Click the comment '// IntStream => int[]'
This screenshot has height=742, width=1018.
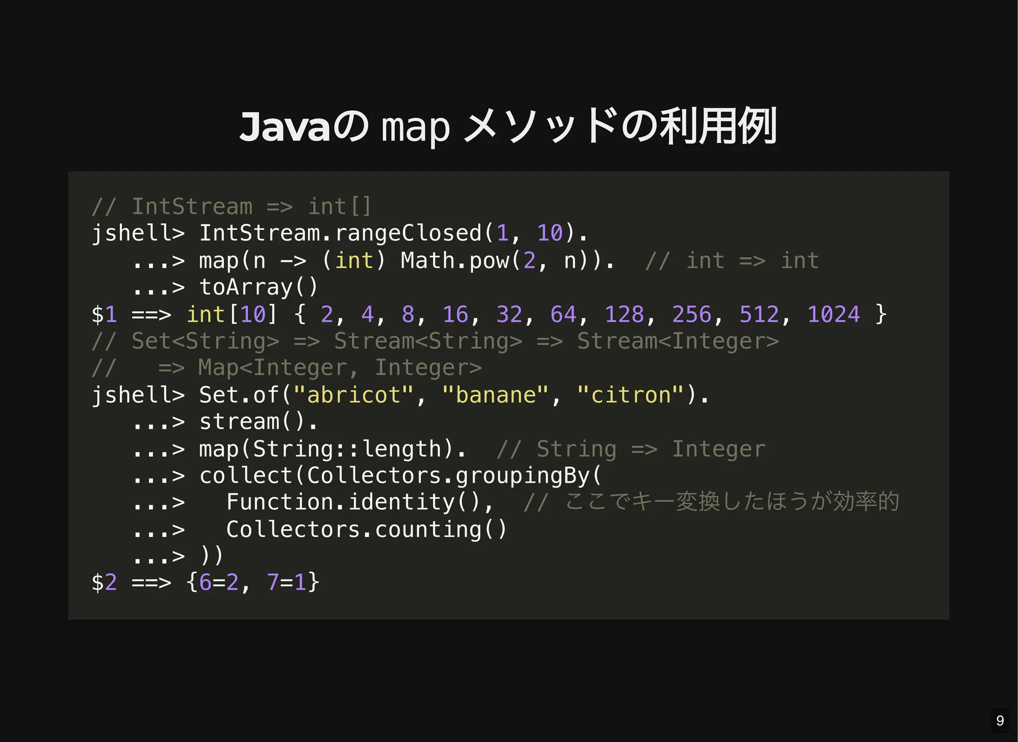(232, 207)
